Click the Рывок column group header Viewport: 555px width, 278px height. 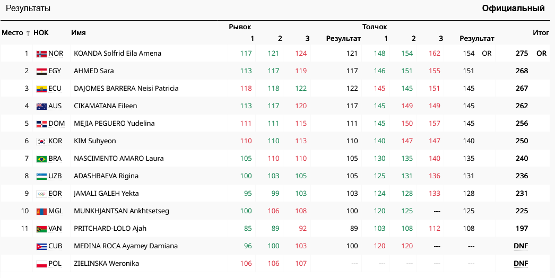tap(240, 27)
